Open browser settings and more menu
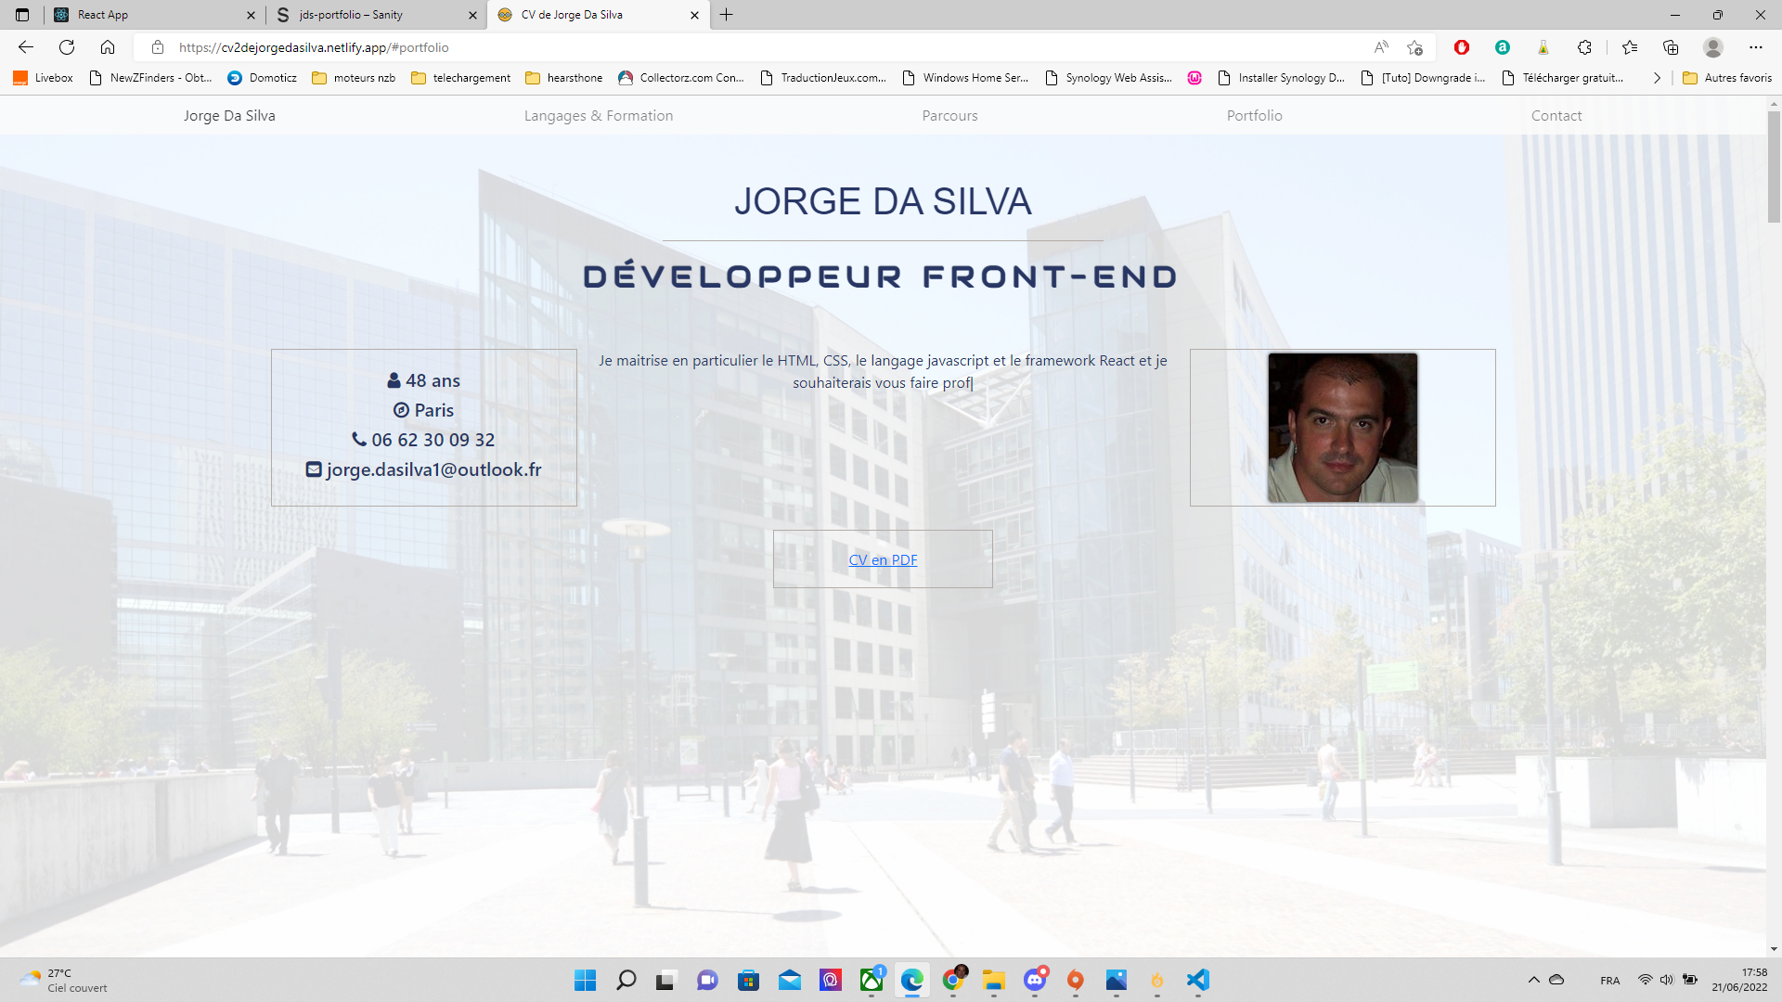The width and height of the screenshot is (1782, 1002). (1755, 47)
